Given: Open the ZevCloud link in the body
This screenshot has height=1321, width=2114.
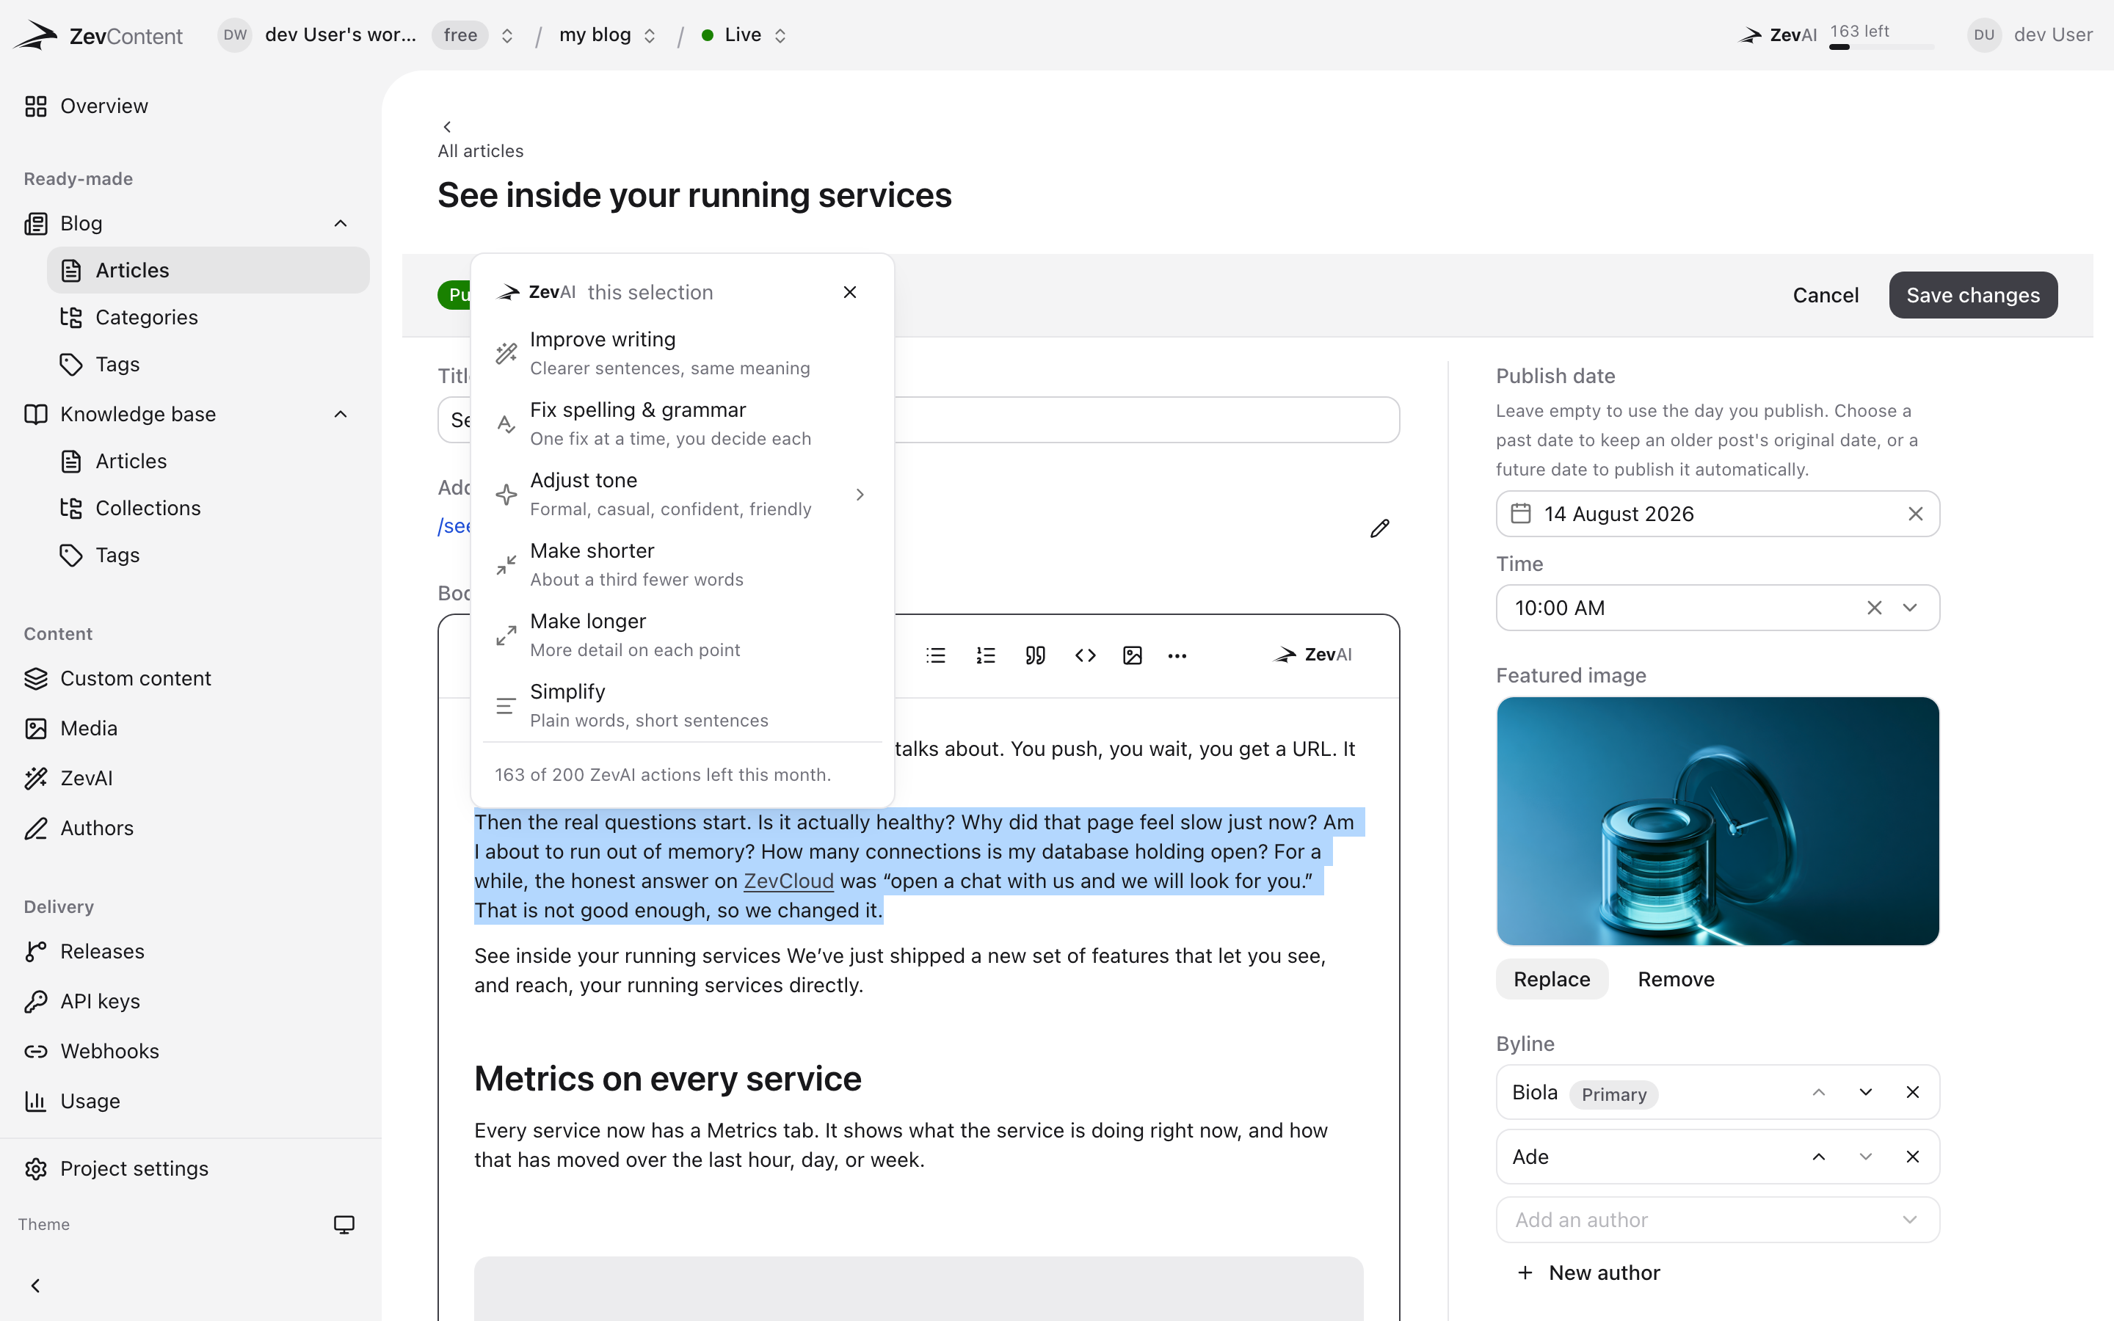Looking at the screenshot, I should tap(788, 881).
